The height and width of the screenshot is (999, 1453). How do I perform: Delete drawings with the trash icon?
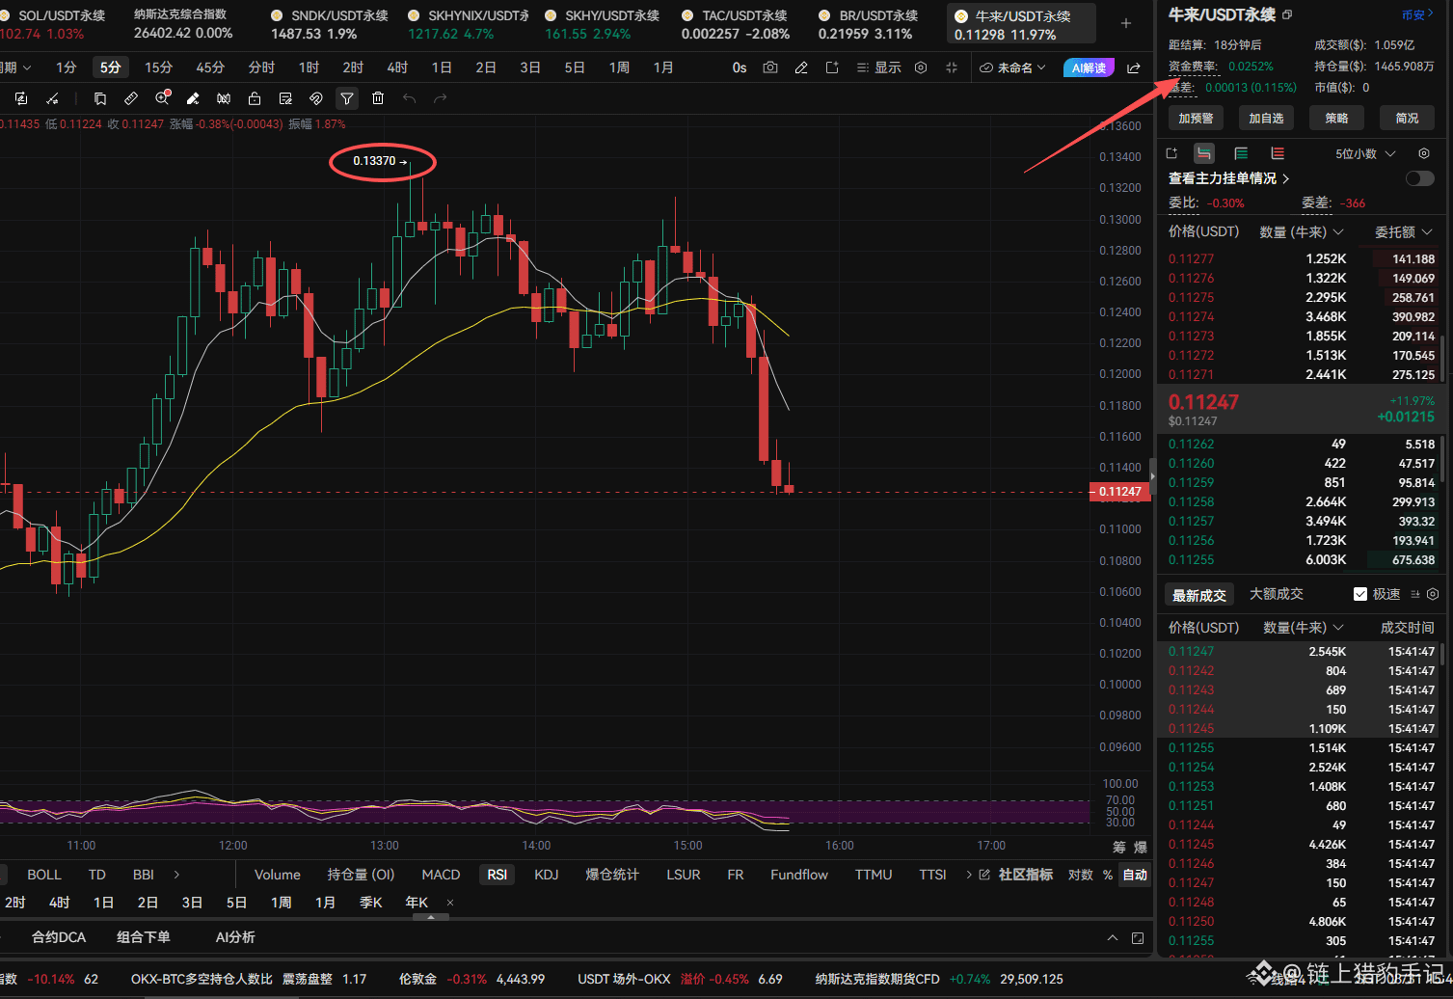tap(378, 98)
